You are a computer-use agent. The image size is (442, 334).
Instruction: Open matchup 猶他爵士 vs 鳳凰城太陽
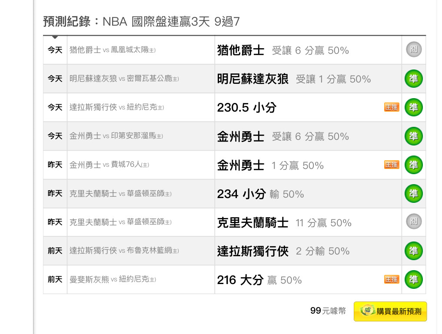coord(113,50)
